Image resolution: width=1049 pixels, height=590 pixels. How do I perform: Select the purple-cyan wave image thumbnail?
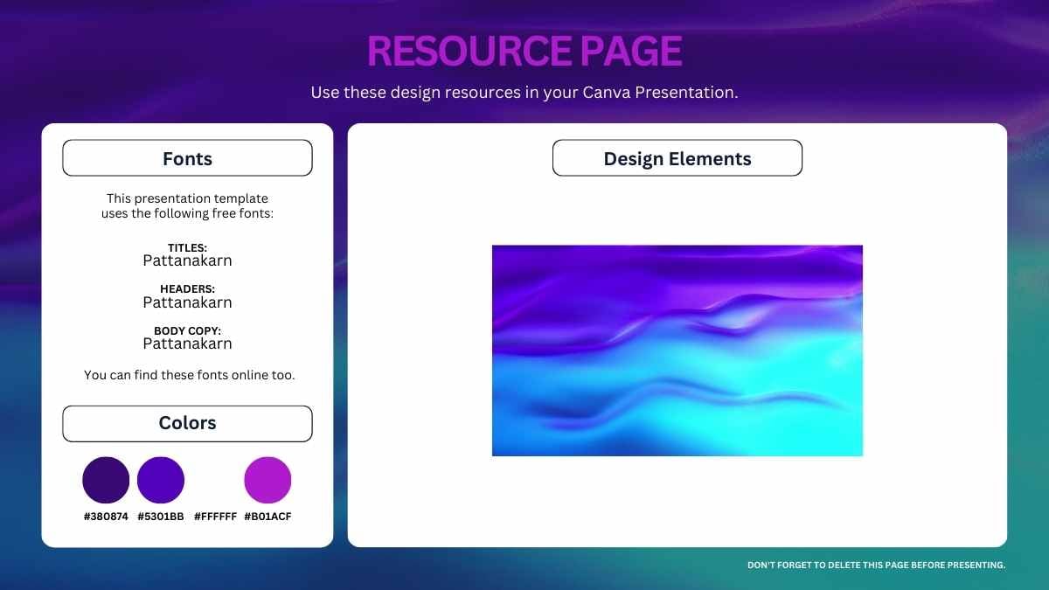[x=677, y=351]
